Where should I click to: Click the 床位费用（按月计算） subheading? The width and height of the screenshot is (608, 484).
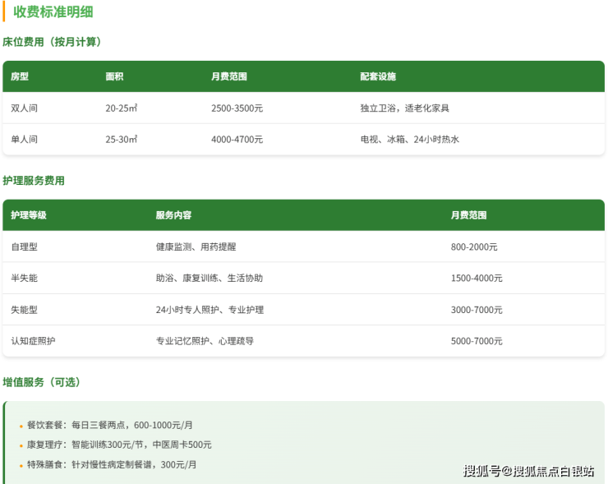(53, 42)
